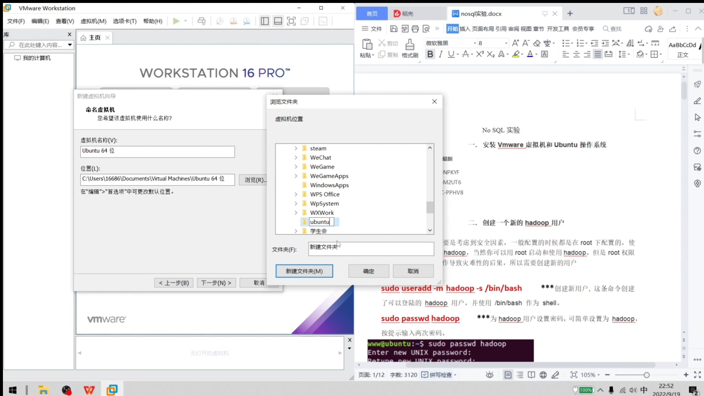
Task: Align text left in WPS ribbon
Action: coord(566,55)
